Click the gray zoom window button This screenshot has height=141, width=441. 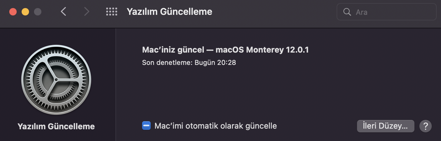coord(38,12)
